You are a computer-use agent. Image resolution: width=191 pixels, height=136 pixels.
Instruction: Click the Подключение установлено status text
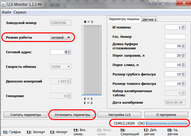click(167, 123)
